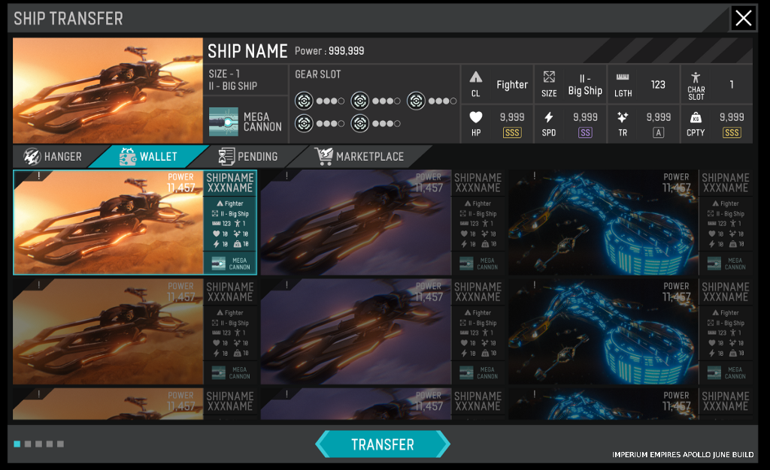Click the "Fighter" class value in the stats panel
770x470 pixels.
coord(512,85)
